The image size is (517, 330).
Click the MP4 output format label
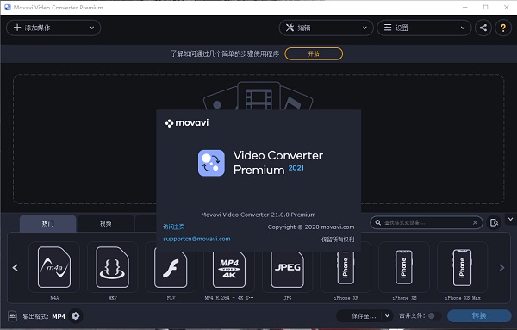coord(59,316)
